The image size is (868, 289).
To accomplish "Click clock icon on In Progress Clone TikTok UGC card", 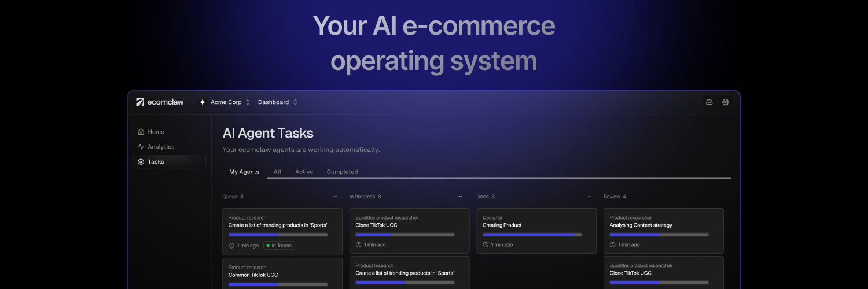I will point(358,244).
